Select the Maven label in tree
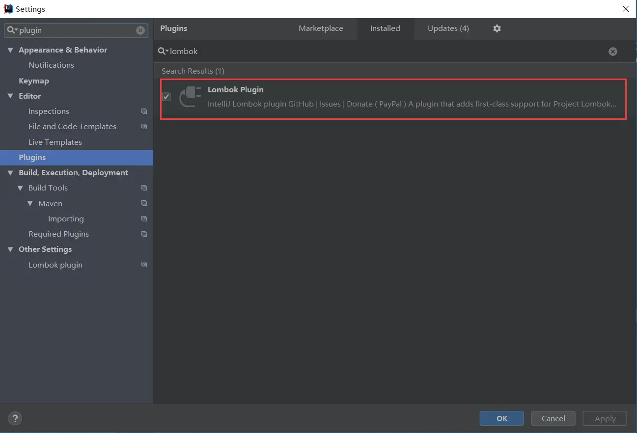Viewport: 637px width, 433px height. pos(50,203)
